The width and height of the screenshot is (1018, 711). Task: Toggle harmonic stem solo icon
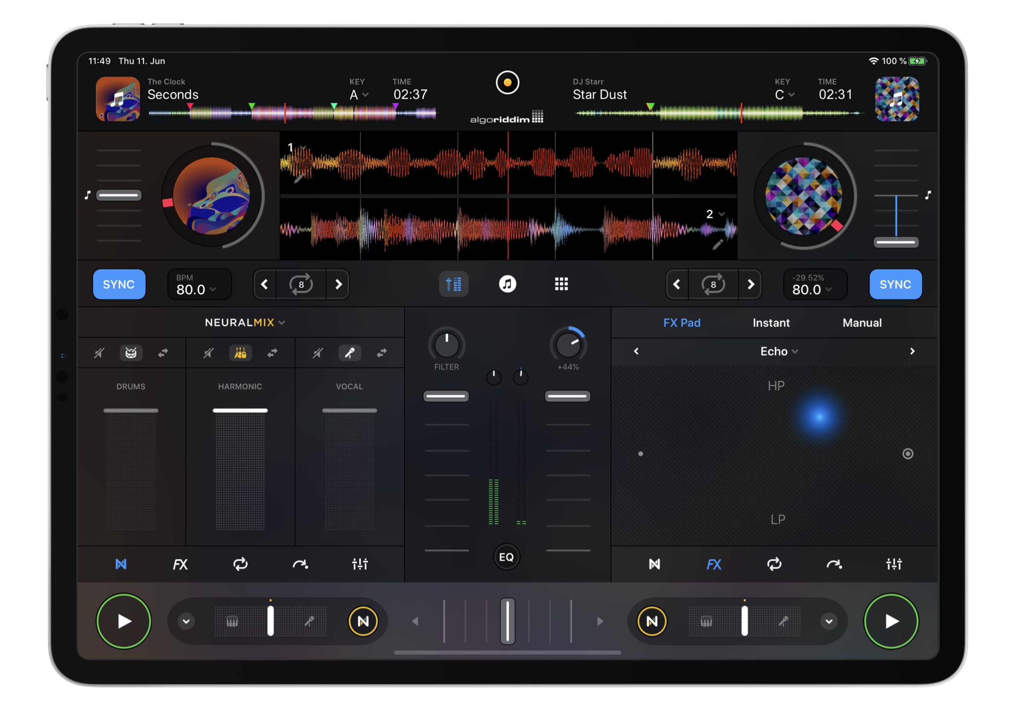pyautogui.click(x=240, y=353)
